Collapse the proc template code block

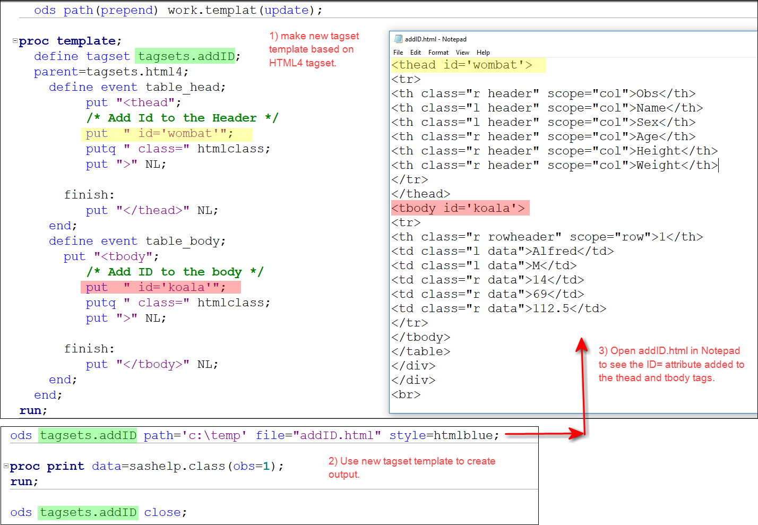pyautogui.click(x=15, y=40)
